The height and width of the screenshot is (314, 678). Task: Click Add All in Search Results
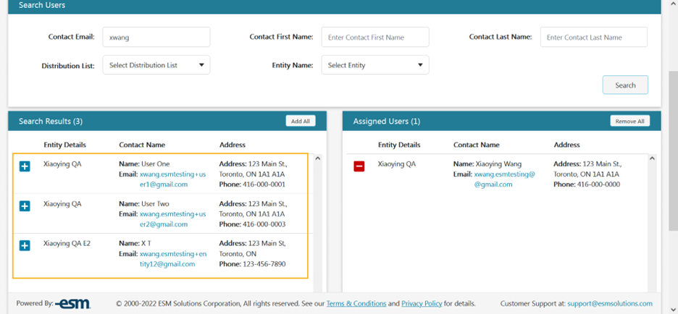point(301,122)
